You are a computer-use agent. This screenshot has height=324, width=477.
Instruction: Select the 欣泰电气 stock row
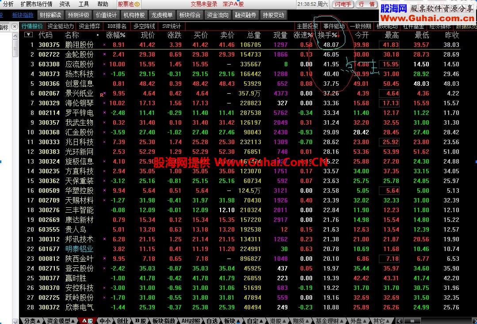[240, 307]
